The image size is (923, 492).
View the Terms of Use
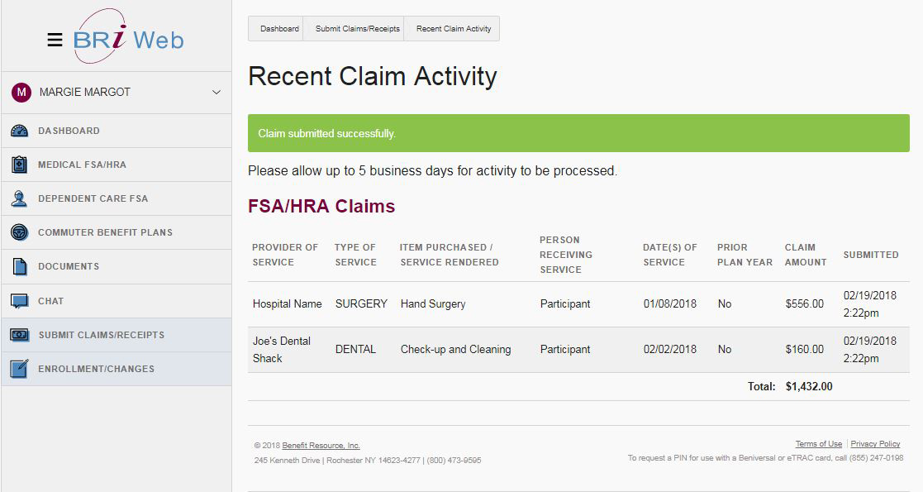818,443
